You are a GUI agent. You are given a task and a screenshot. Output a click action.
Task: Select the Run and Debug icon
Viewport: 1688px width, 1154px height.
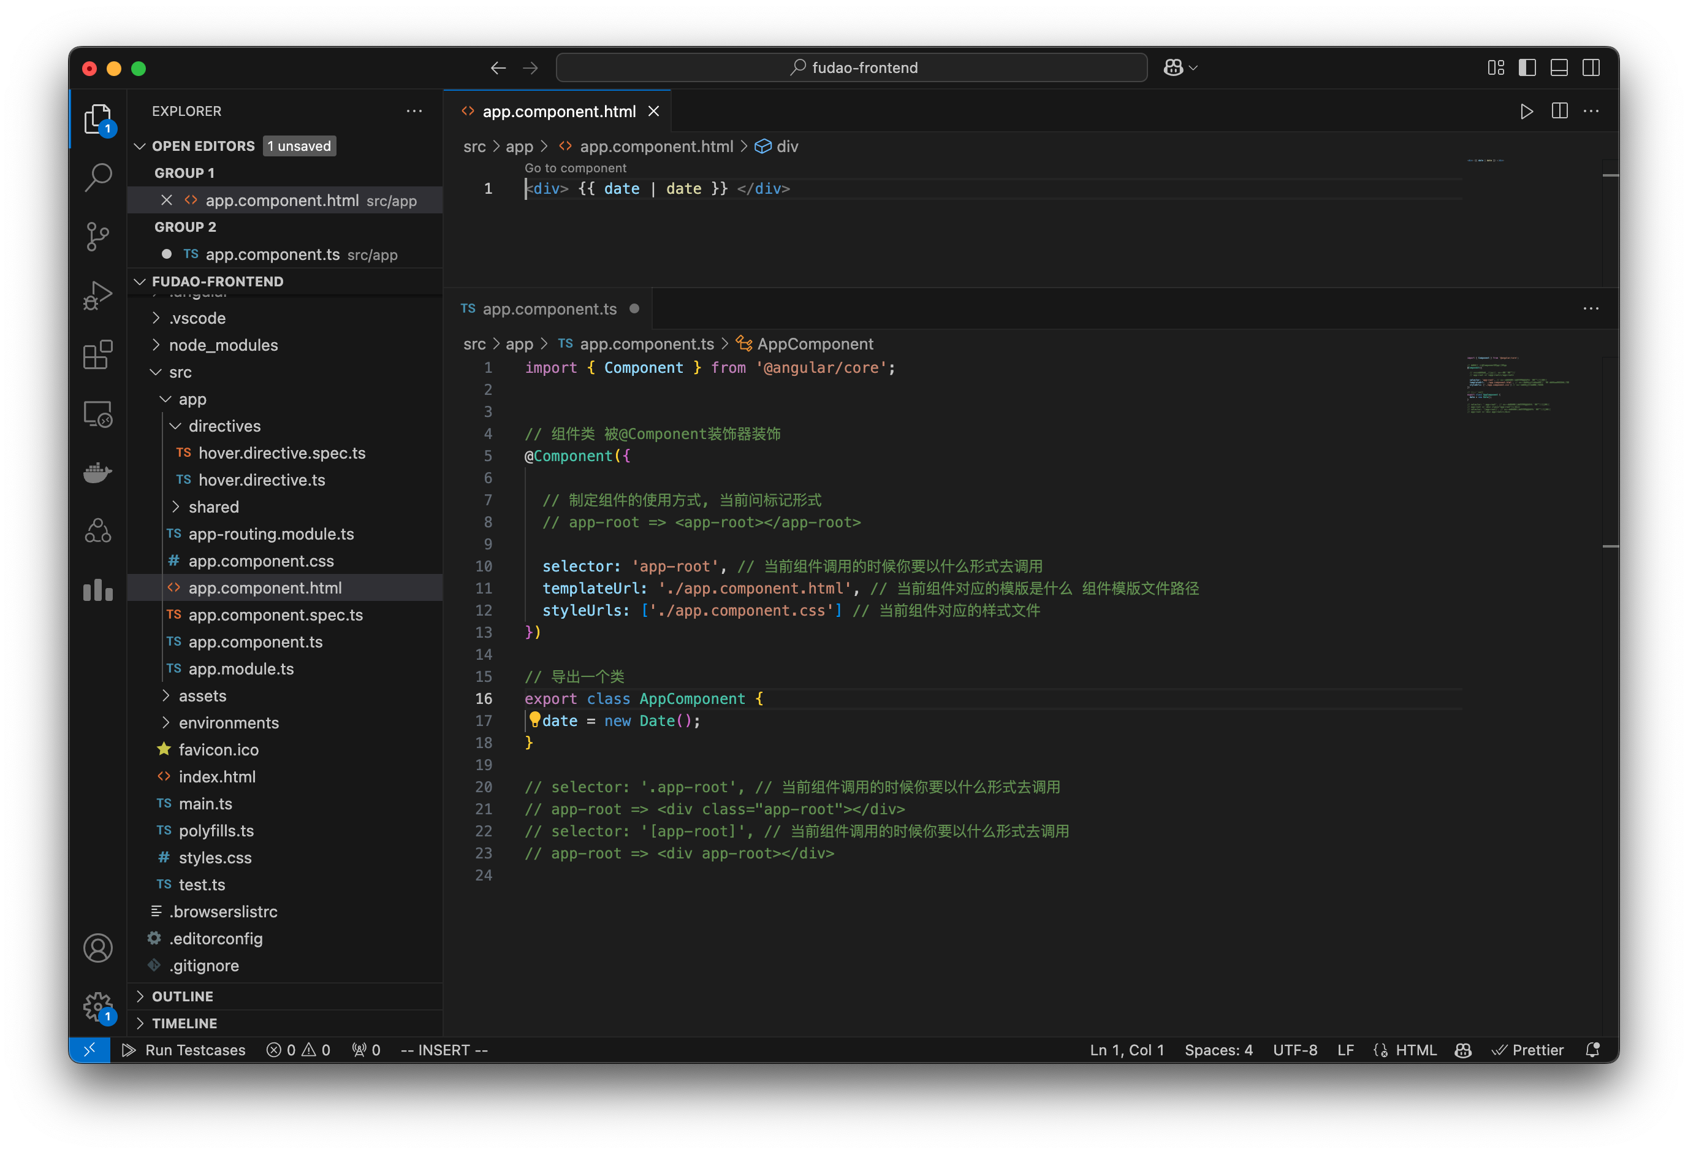coord(98,294)
